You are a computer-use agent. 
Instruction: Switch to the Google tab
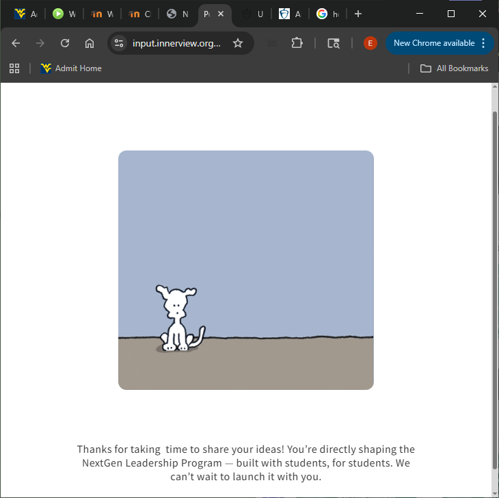[x=328, y=14]
